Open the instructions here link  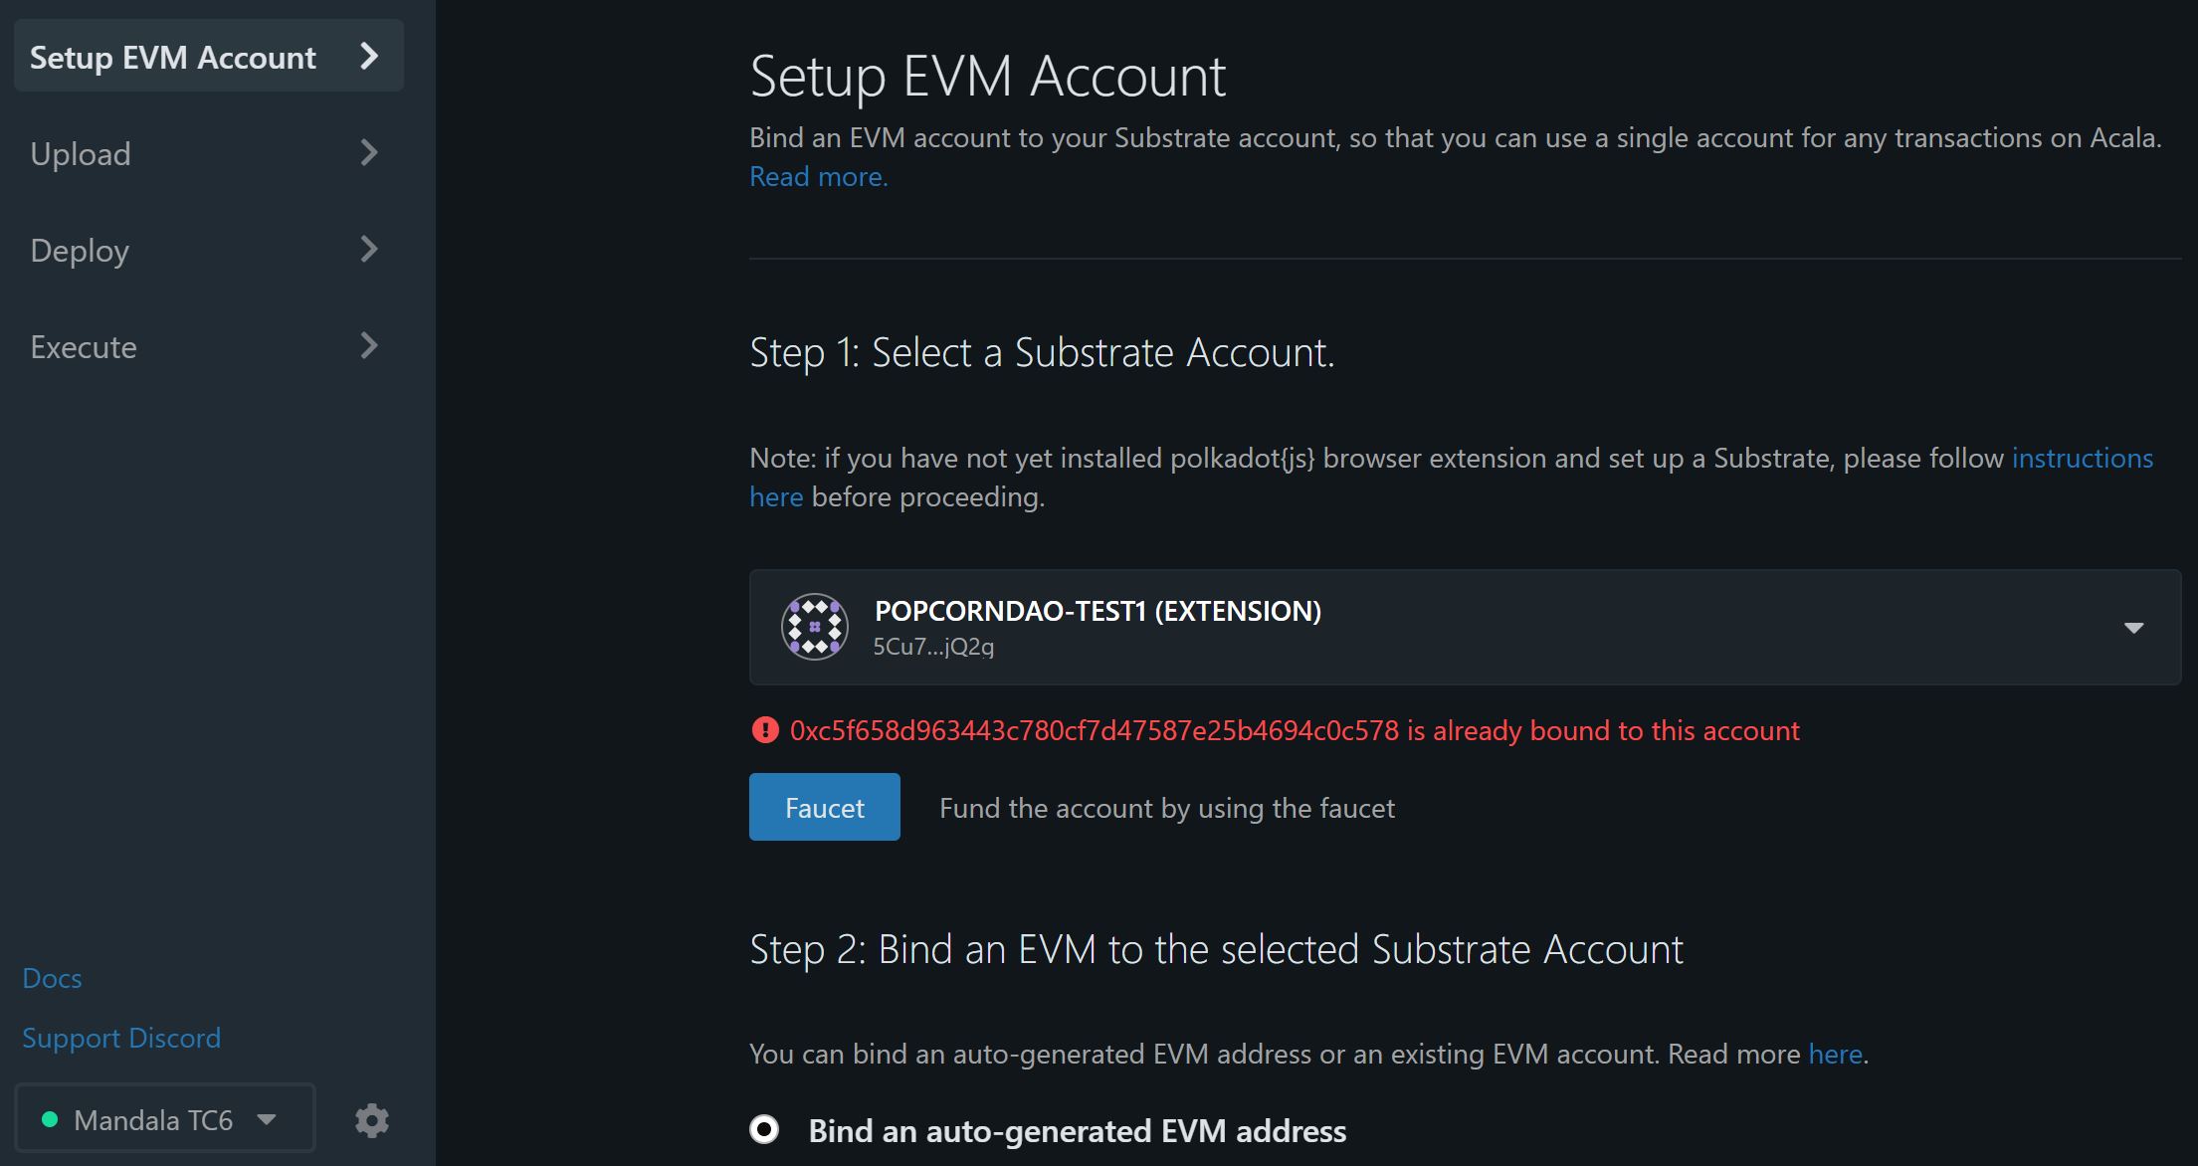[x=2082, y=459]
